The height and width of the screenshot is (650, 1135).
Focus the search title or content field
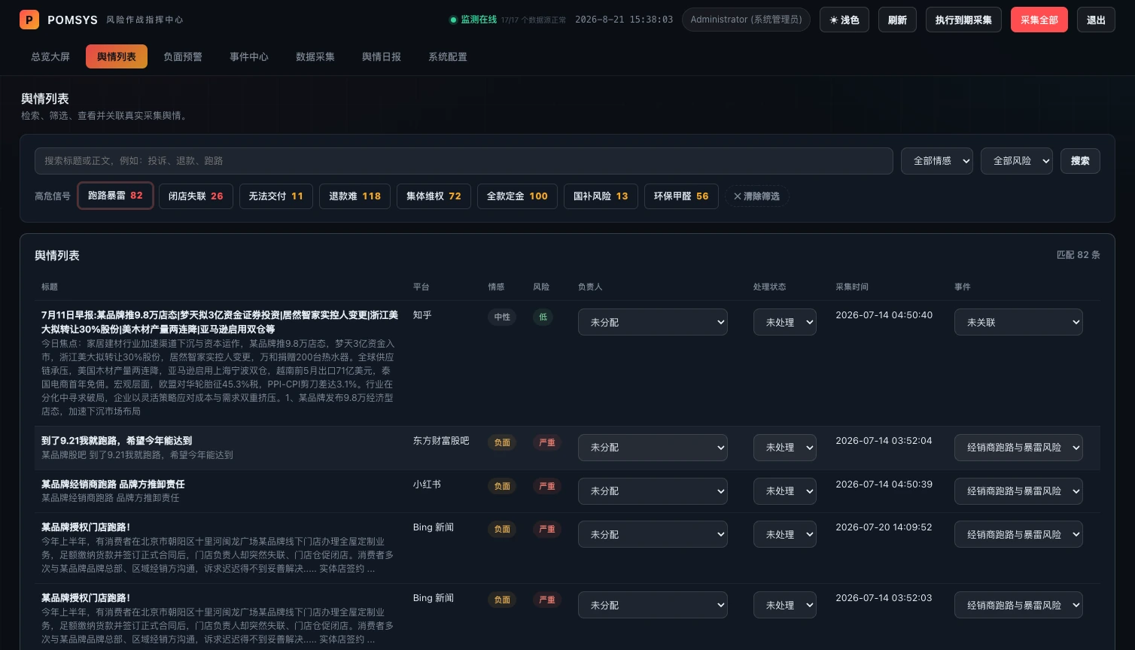pos(464,161)
